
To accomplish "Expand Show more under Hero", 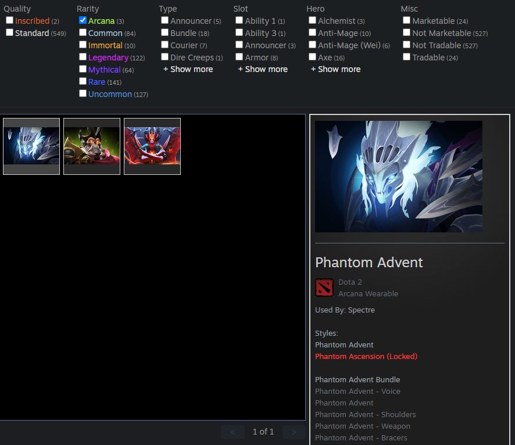I will click(x=335, y=69).
